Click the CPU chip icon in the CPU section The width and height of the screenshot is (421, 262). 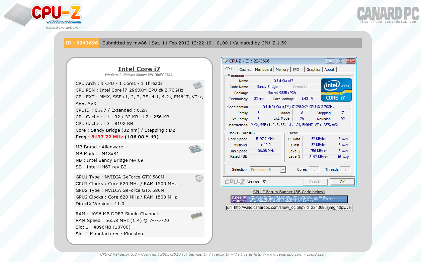point(197,86)
